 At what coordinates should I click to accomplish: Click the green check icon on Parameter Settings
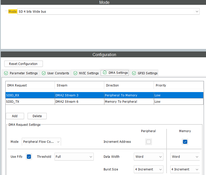[x=6, y=73]
